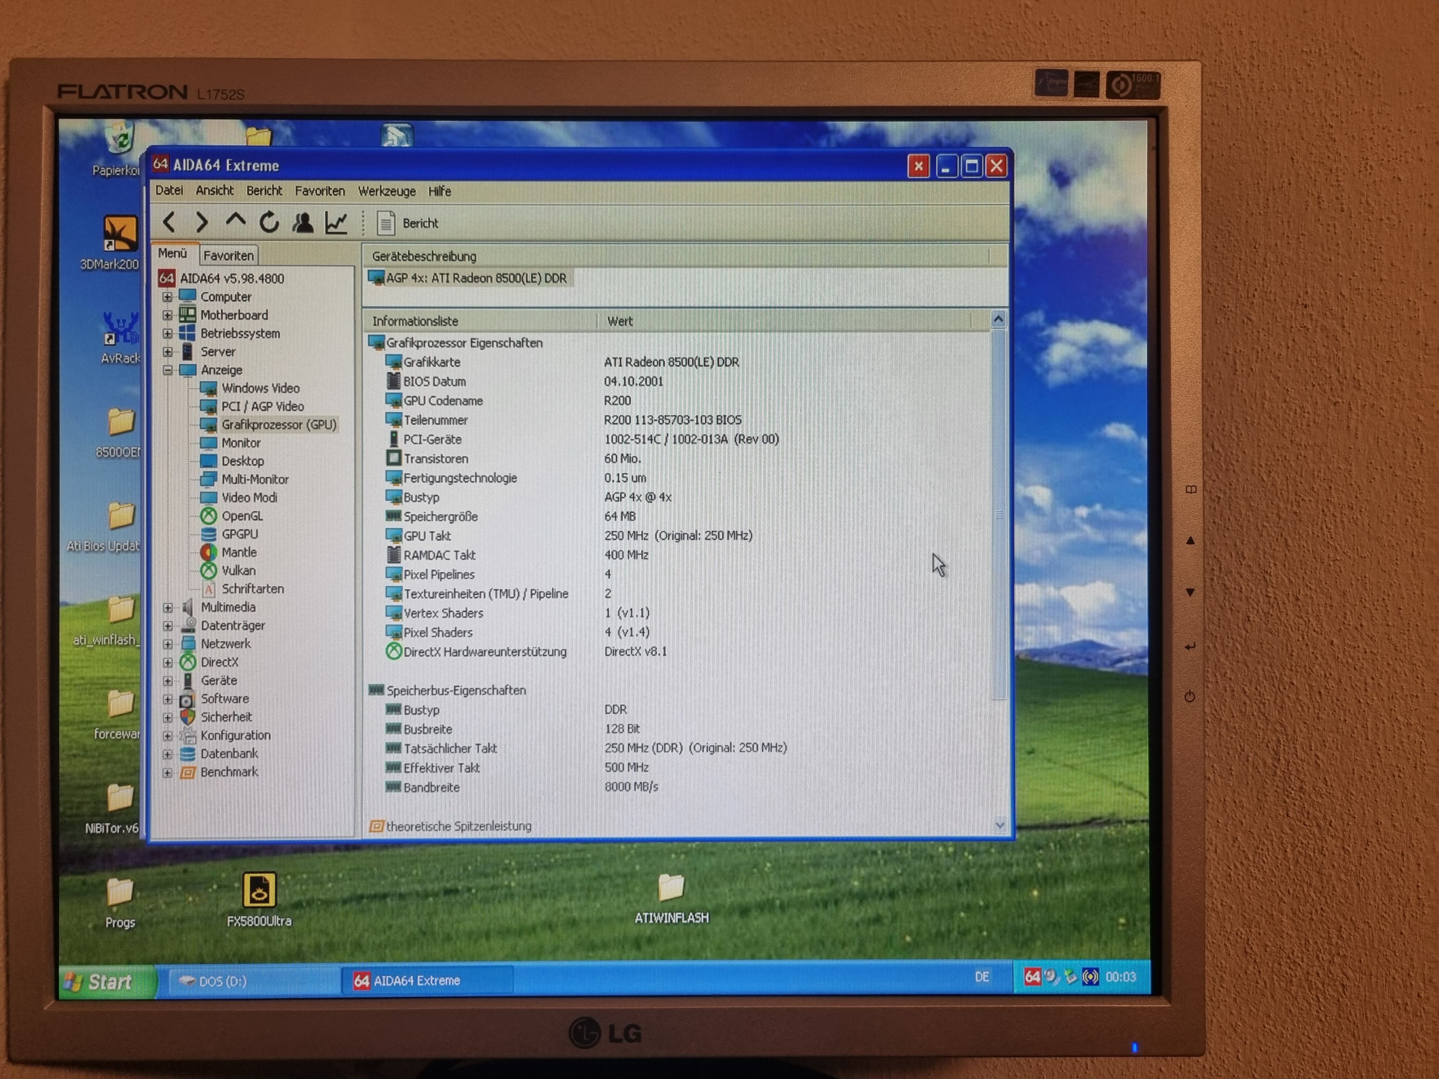
Task: Click scrollbar down arrow in info list
Action: [x=1000, y=825]
